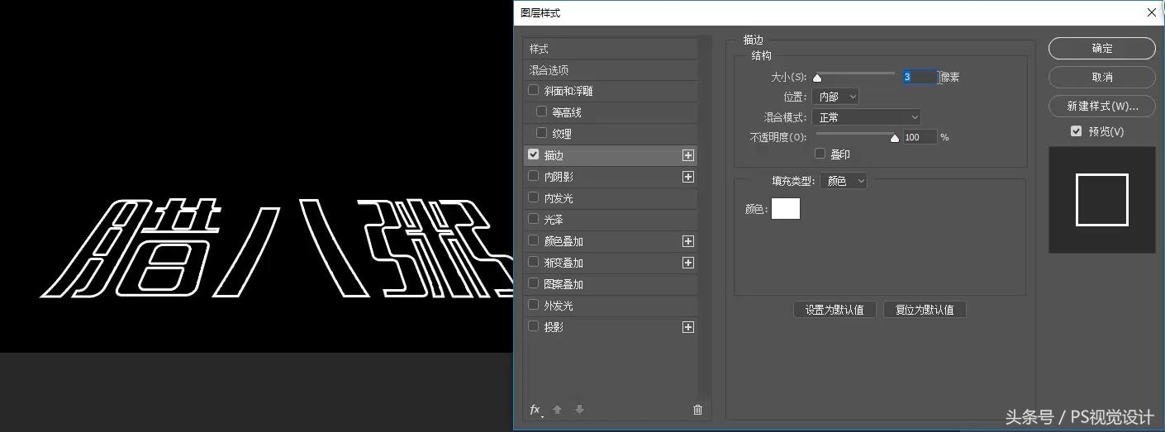Enable the 内发光 checkbox

[x=533, y=197]
